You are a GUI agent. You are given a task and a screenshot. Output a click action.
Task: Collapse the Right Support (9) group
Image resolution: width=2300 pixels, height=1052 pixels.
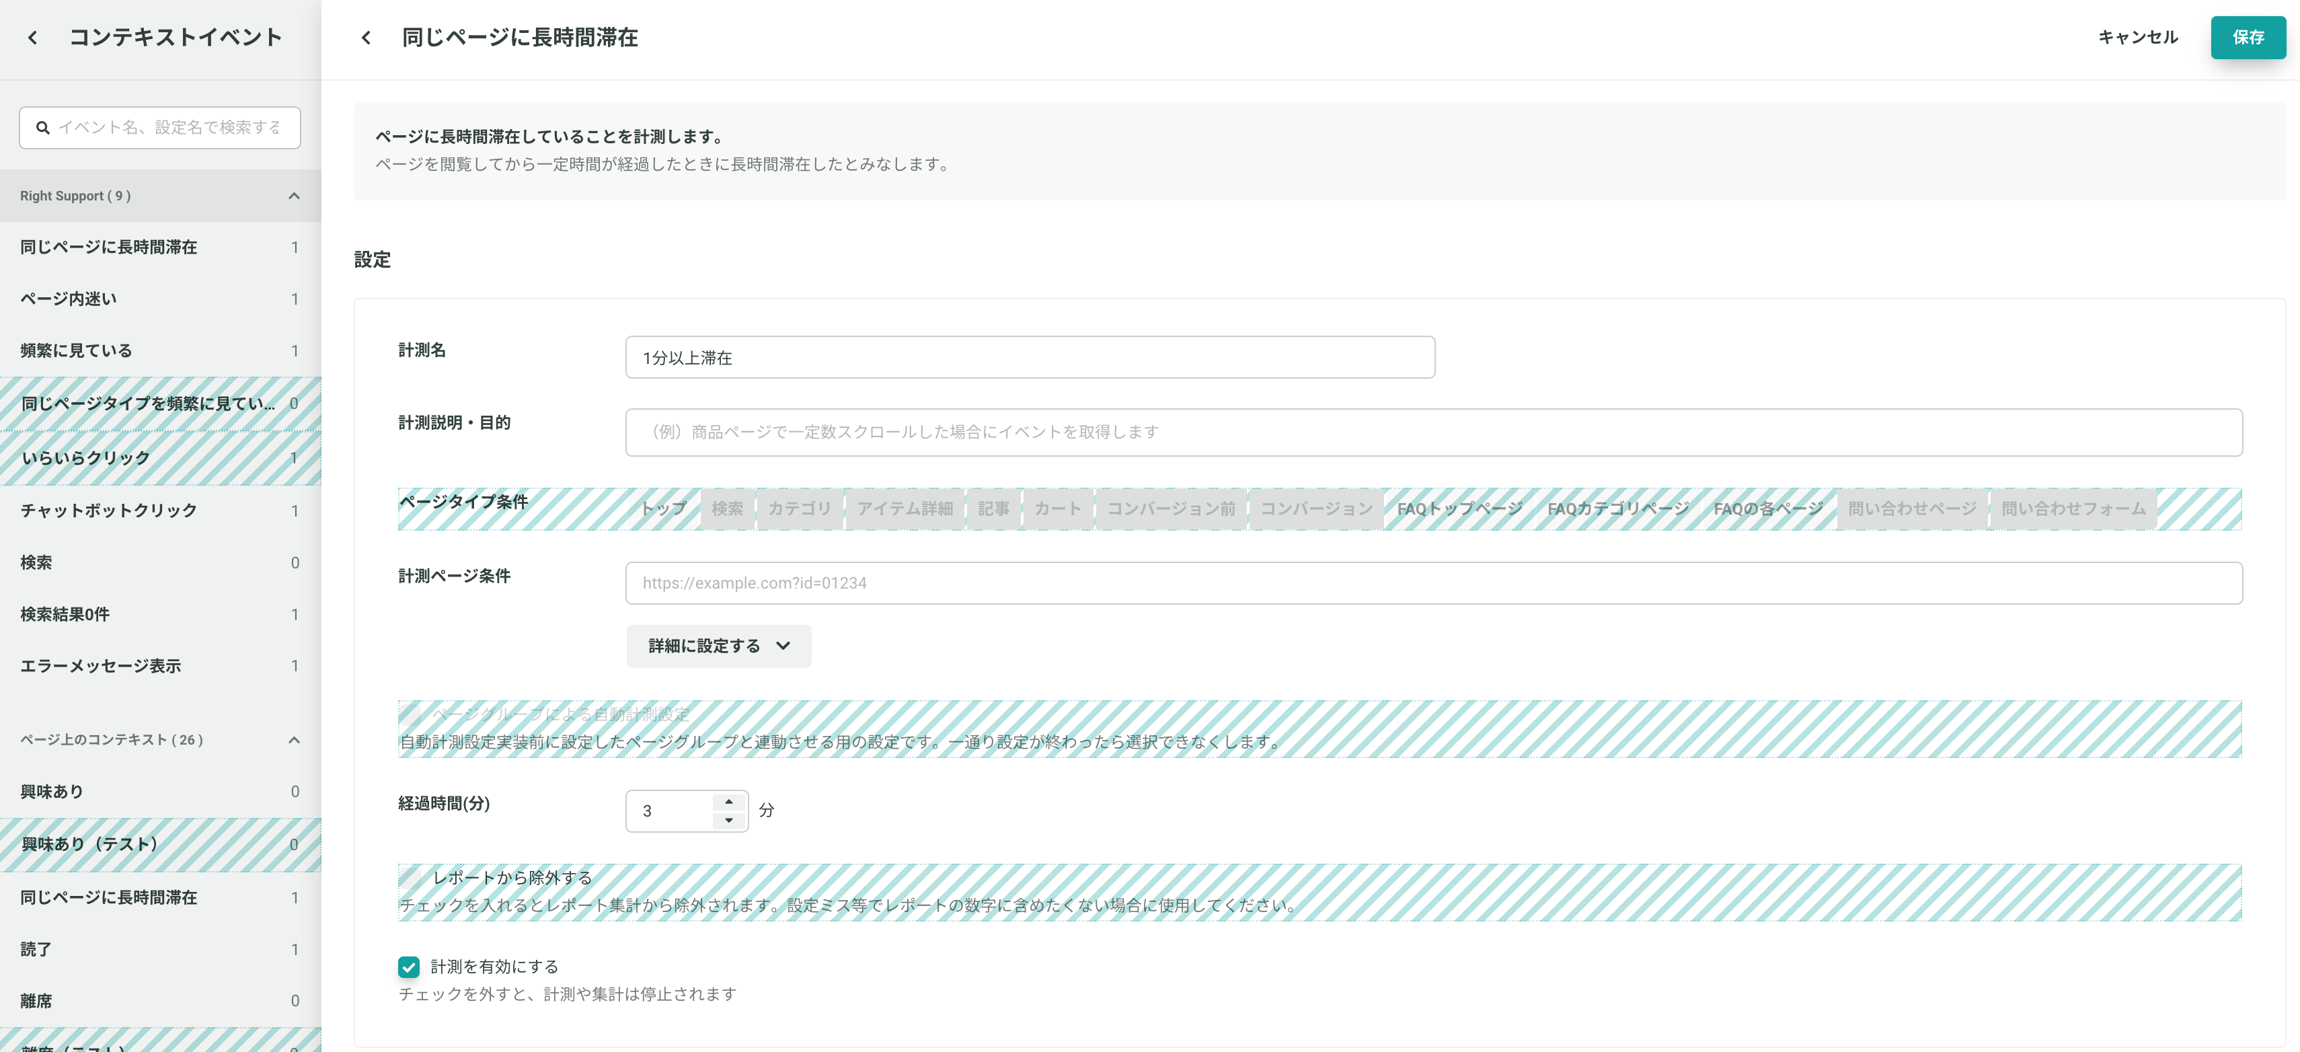(x=294, y=196)
